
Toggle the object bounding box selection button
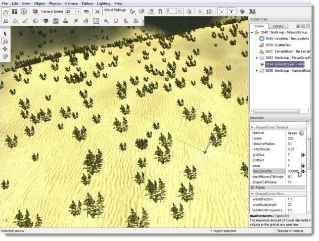click(x=220, y=11)
